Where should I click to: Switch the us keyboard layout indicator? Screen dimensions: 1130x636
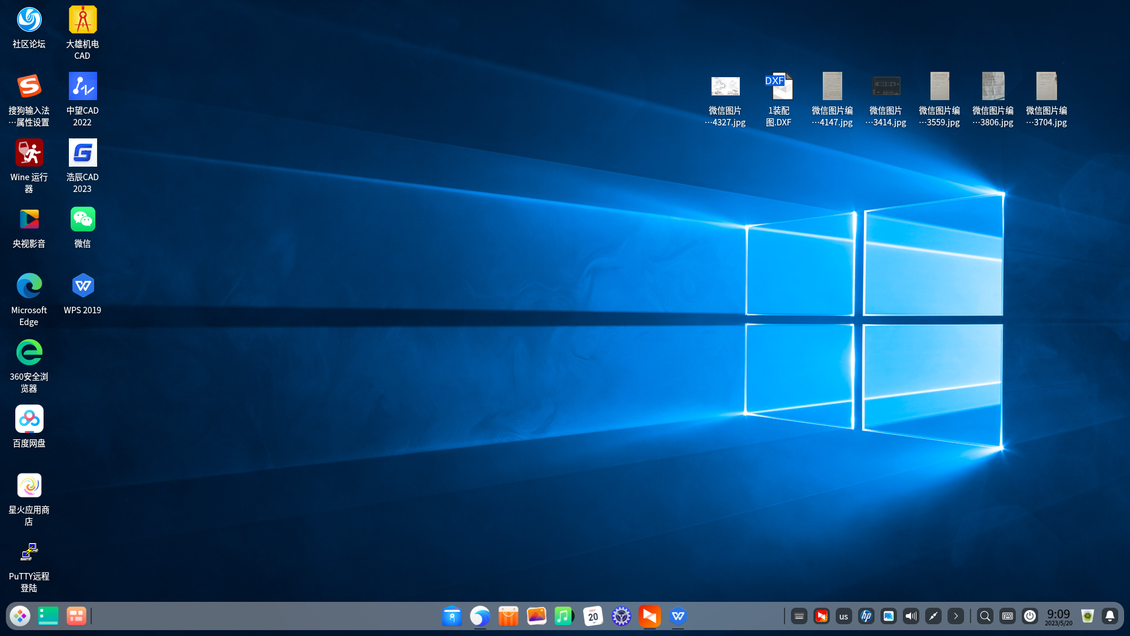click(x=844, y=616)
